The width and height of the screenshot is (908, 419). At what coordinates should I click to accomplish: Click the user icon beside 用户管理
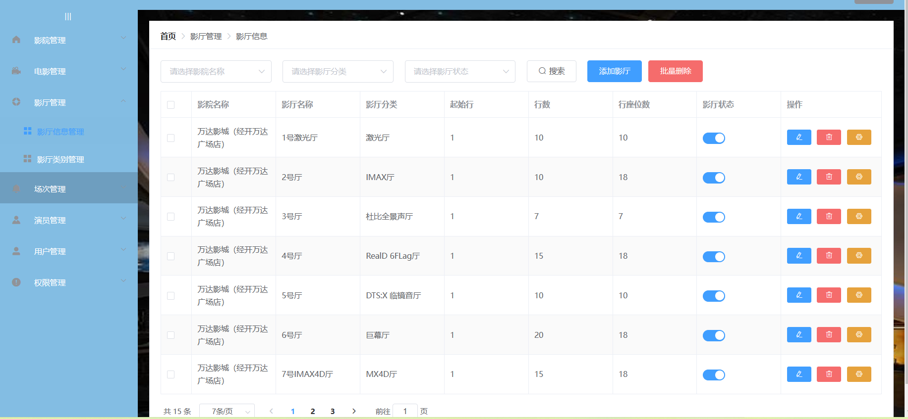click(x=16, y=251)
